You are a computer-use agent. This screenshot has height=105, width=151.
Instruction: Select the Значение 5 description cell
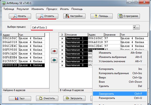point(77,54)
